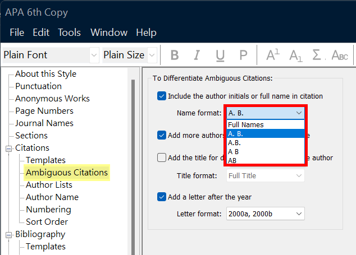Apply Subscript formatting
The width and height of the screenshot is (356, 255).
pos(295,55)
